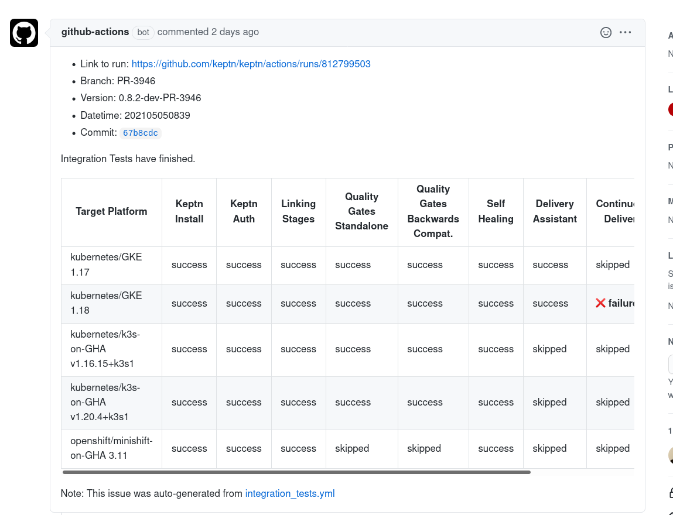This screenshot has width=673, height=515.
Task: Click Keptn Auth success cell for GKE 1.18
Action: click(x=244, y=304)
